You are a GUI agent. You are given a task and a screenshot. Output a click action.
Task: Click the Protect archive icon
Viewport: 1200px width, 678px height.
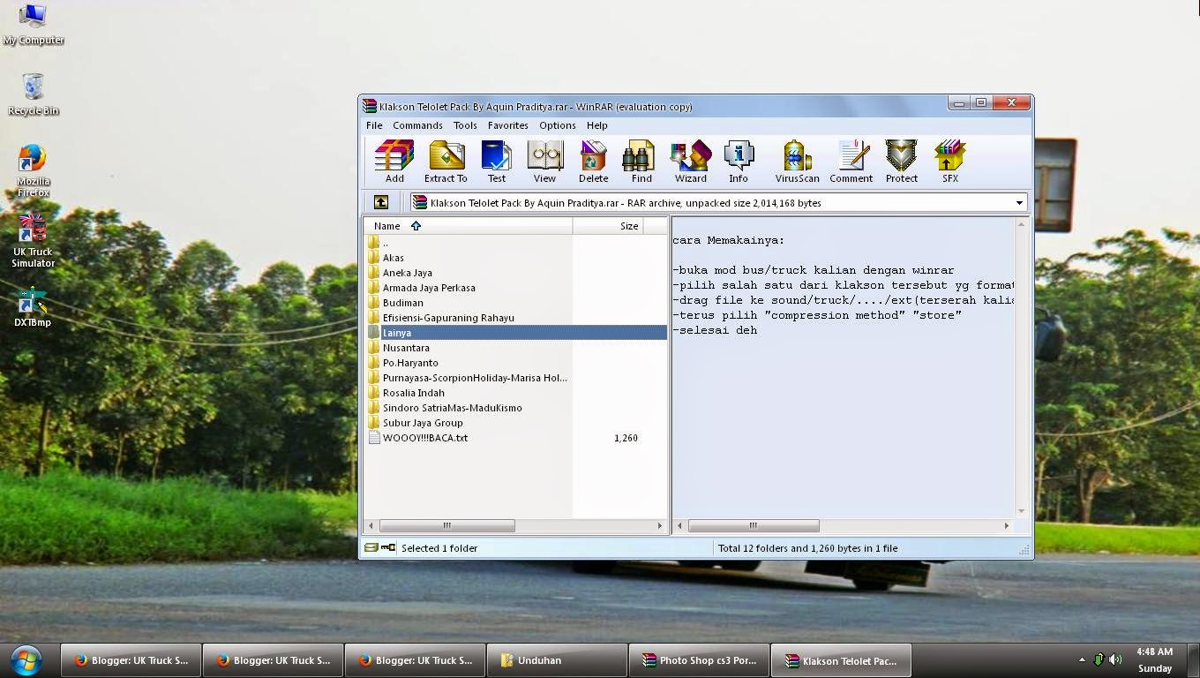[902, 161]
